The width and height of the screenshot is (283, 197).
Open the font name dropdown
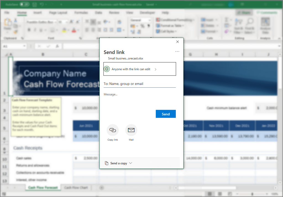[x=55, y=22]
